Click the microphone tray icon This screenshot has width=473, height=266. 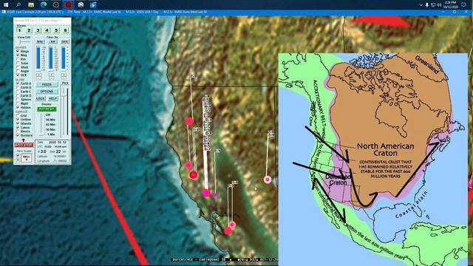(427, 5)
